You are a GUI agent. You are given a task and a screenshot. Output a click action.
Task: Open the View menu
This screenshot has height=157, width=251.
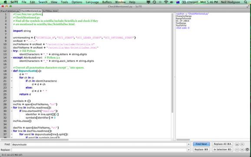[x=54, y=2]
